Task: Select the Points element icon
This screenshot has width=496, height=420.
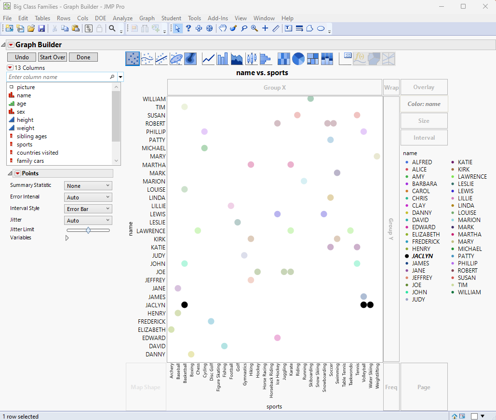Action: [x=133, y=59]
